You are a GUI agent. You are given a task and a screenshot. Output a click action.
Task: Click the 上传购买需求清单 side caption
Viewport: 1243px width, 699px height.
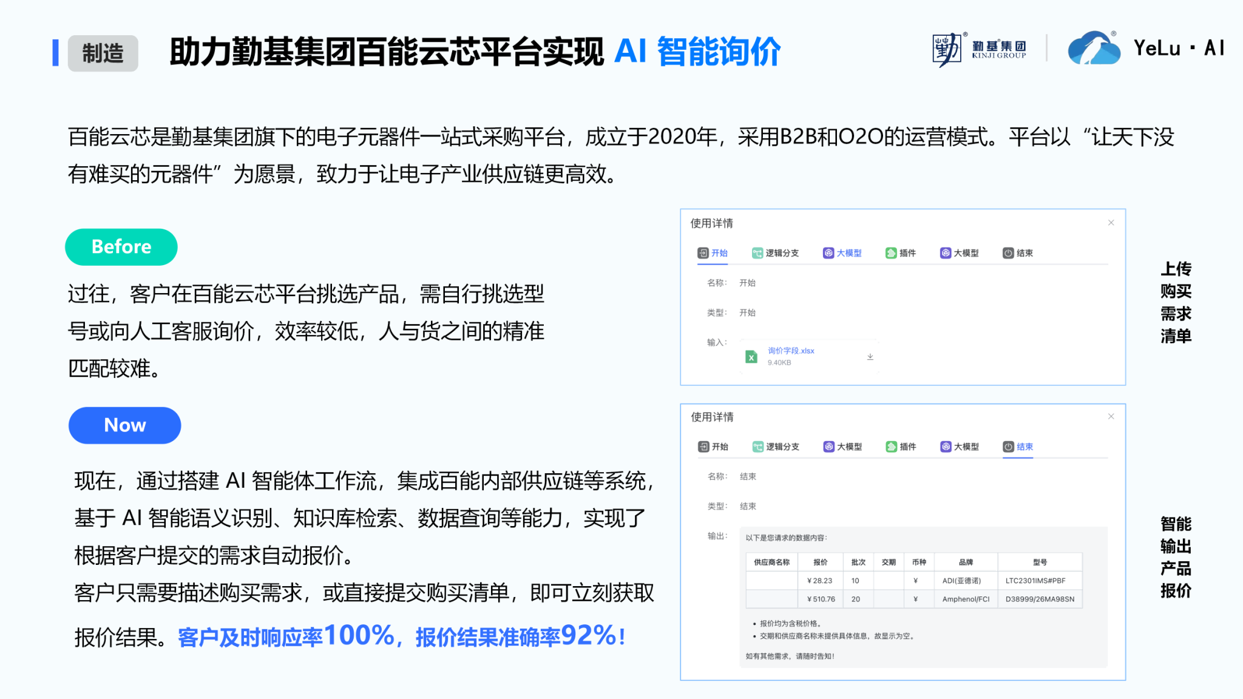[1176, 302]
